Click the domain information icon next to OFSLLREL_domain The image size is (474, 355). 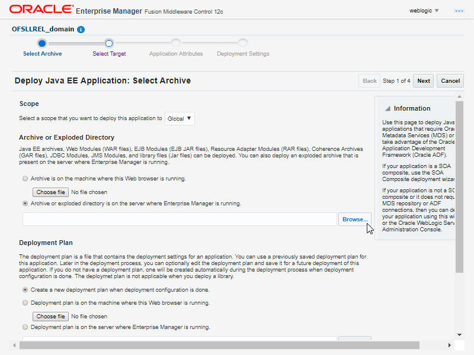[81, 30]
